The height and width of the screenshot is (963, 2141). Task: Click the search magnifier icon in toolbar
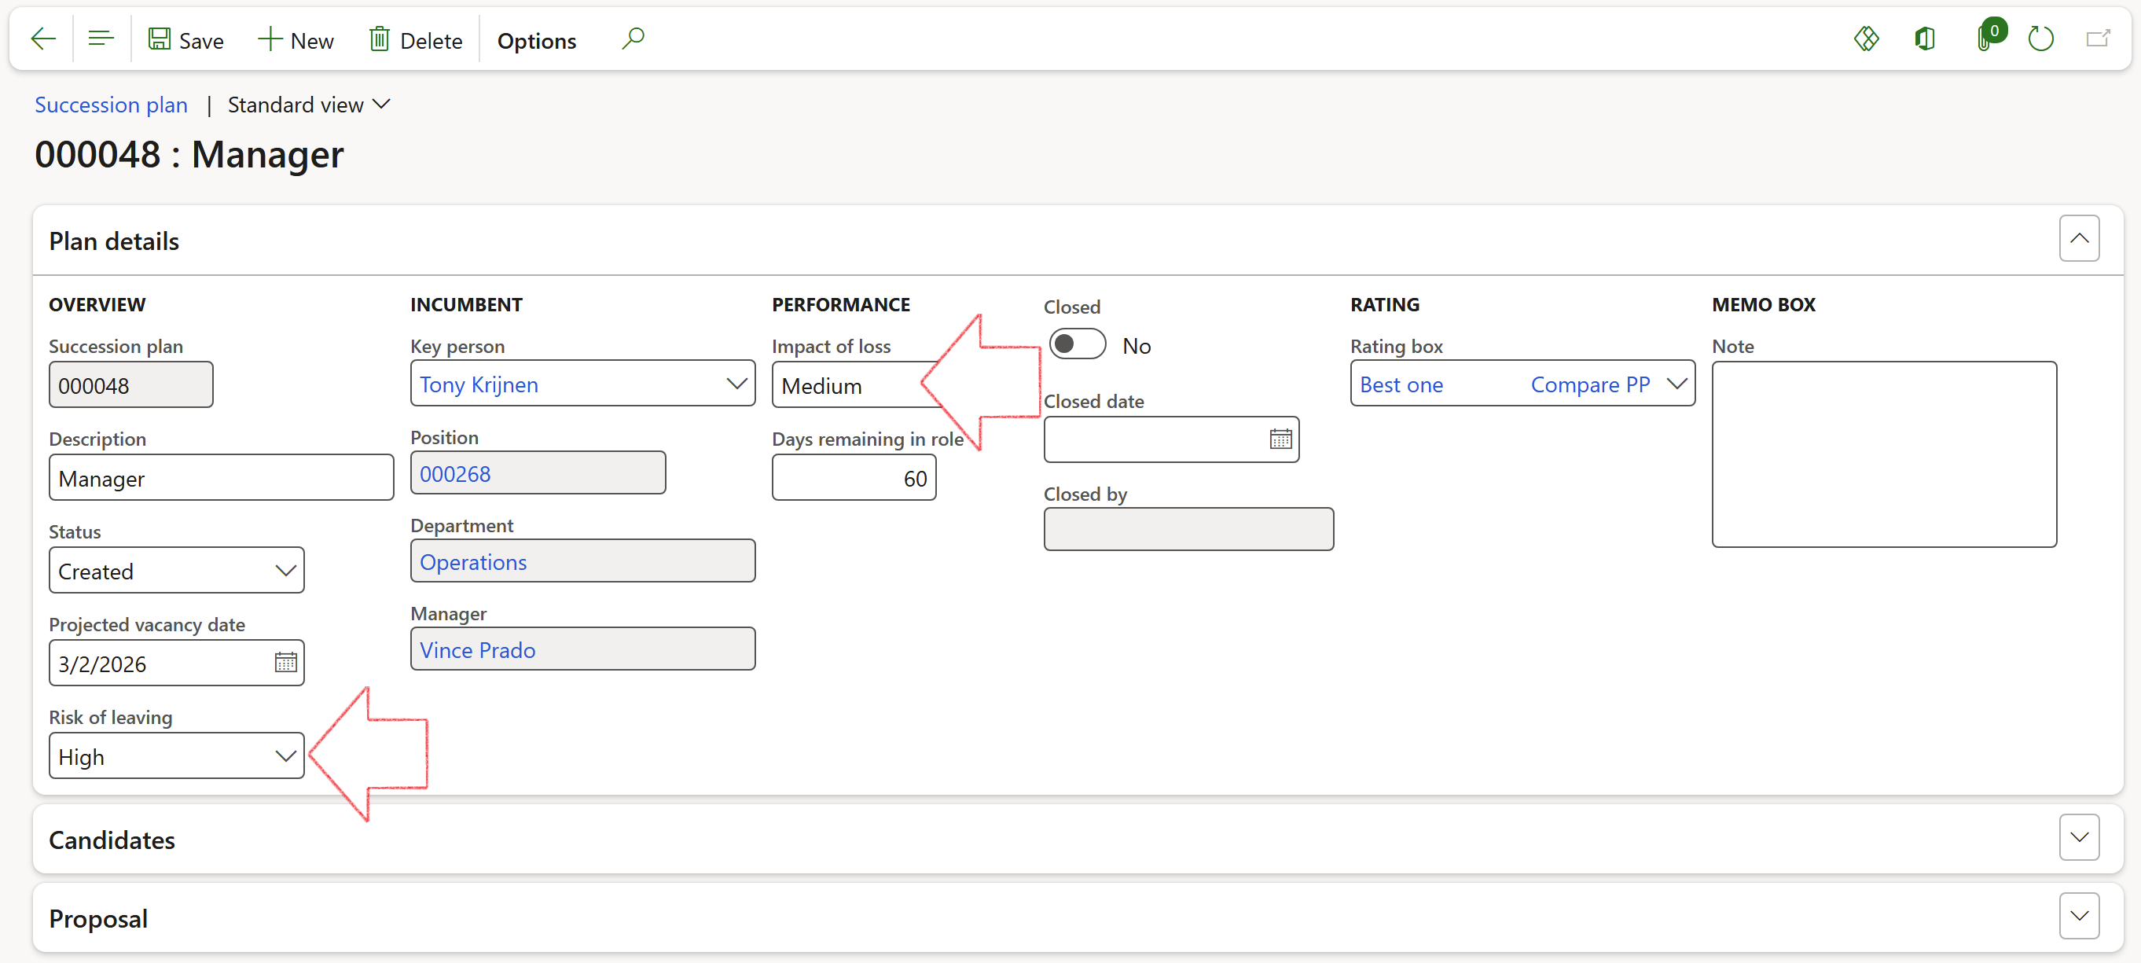coord(633,39)
